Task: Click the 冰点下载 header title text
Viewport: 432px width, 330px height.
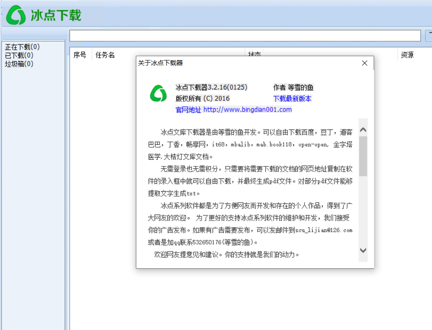Action: 56,15
